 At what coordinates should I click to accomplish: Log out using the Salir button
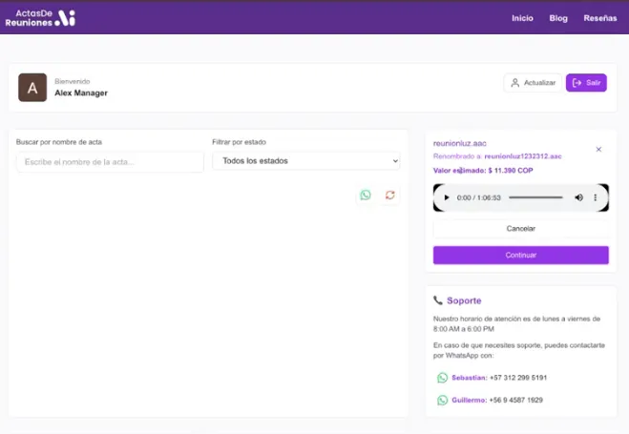586,83
